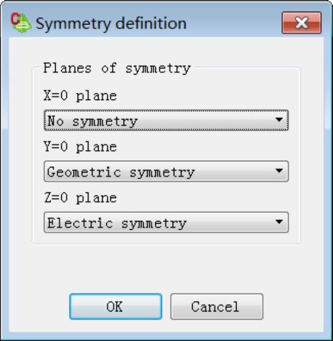Click the Electric symmetry text in the combo box
Viewport: 333px width, 341px height.
click(117, 224)
